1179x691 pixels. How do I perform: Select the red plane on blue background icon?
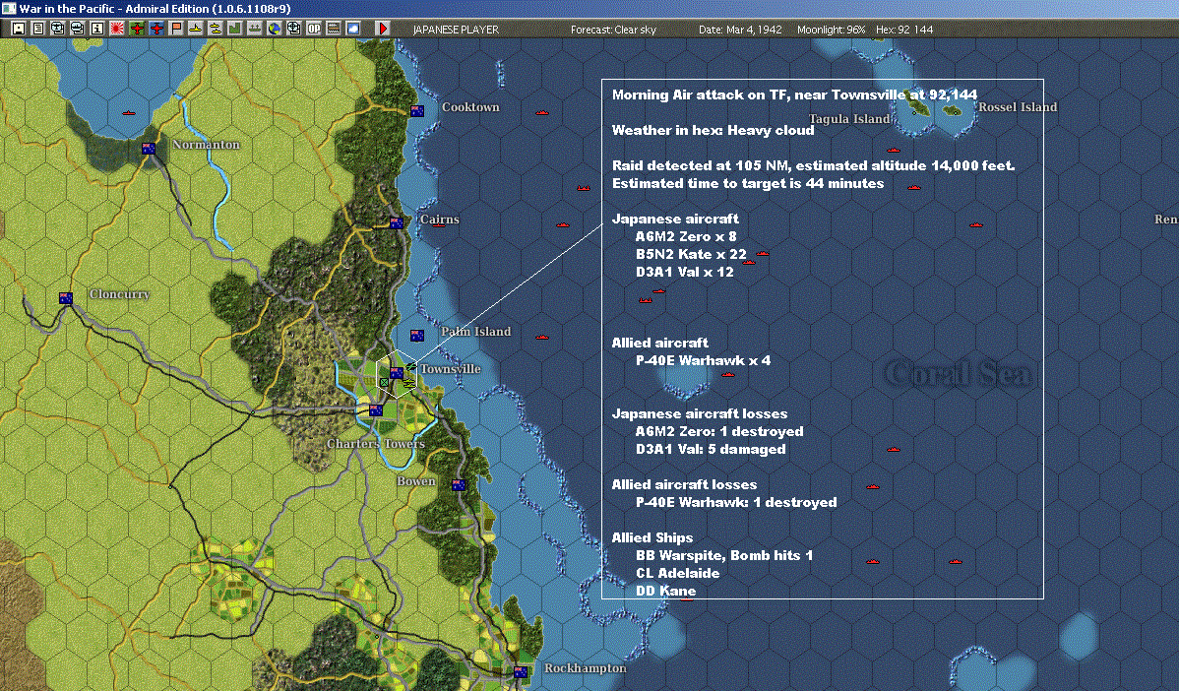pyautogui.click(x=156, y=29)
